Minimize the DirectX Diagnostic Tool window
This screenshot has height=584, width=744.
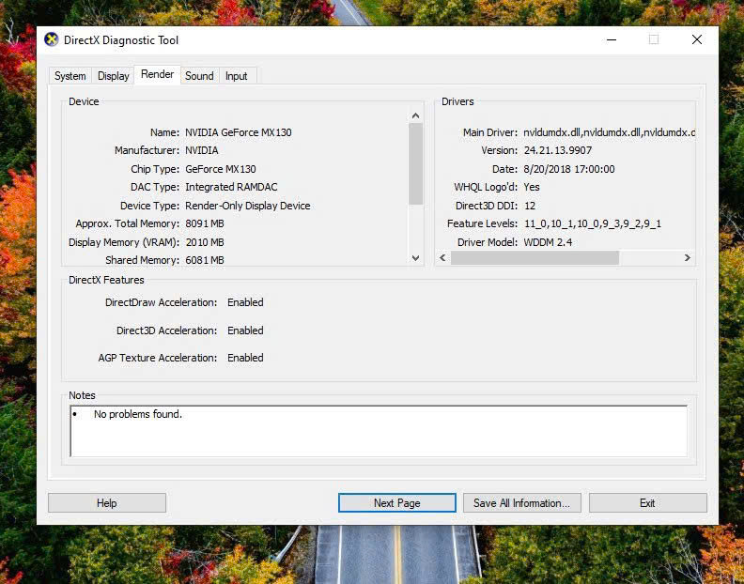coord(612,39)
